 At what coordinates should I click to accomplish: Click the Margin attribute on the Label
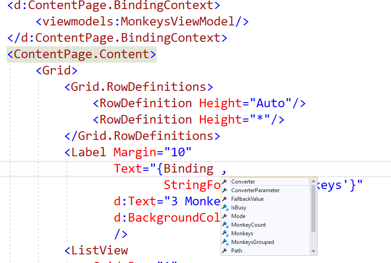pyautogui.click(x=135, y=152)
